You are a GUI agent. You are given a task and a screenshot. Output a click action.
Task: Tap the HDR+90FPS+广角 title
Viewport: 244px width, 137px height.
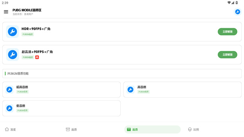click(x=36, y=29)
